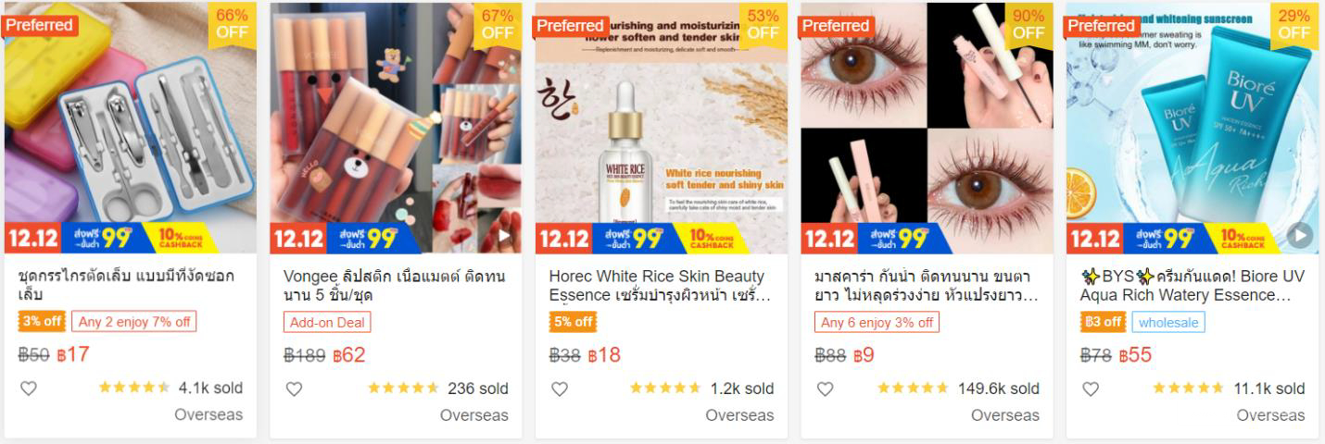Add Biore UV sunscreen to likes
1325x444 pixels.
pos(1091,388)
